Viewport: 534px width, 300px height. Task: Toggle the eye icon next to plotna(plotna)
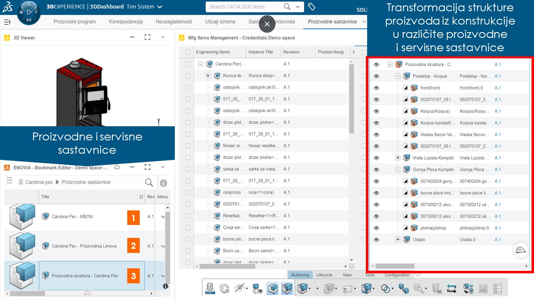click(376, 228)
